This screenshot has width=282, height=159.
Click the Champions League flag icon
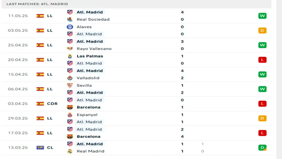(40, 147)
